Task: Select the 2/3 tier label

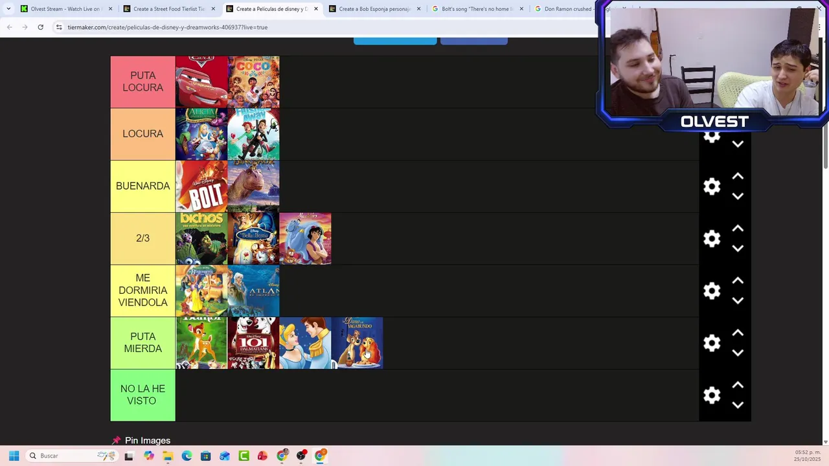Action: [142, 238]
